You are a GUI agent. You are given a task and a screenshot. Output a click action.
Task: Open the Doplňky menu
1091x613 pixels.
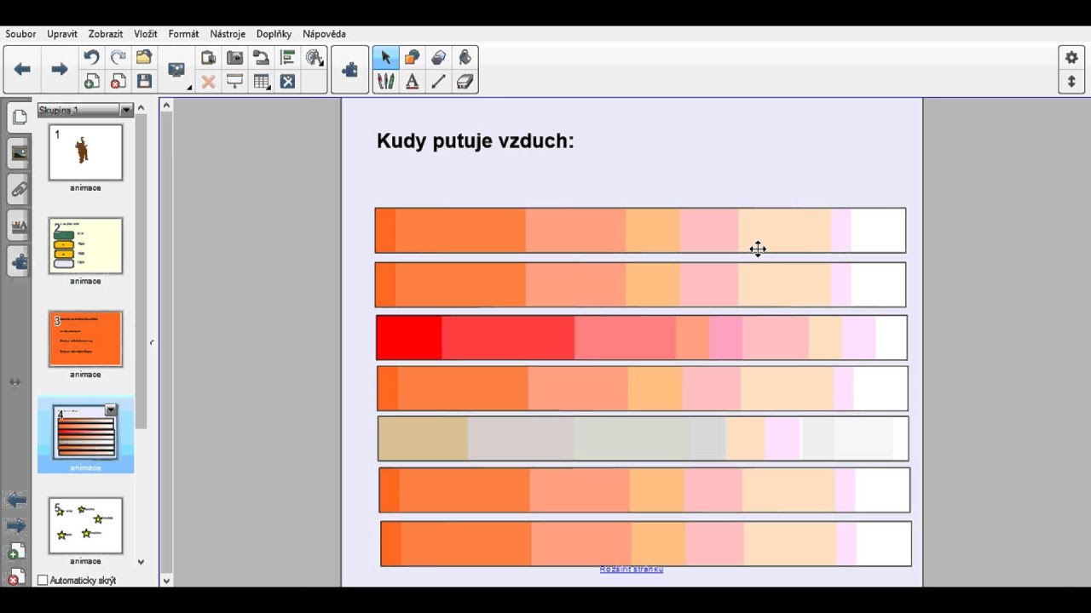click(274, 34)
